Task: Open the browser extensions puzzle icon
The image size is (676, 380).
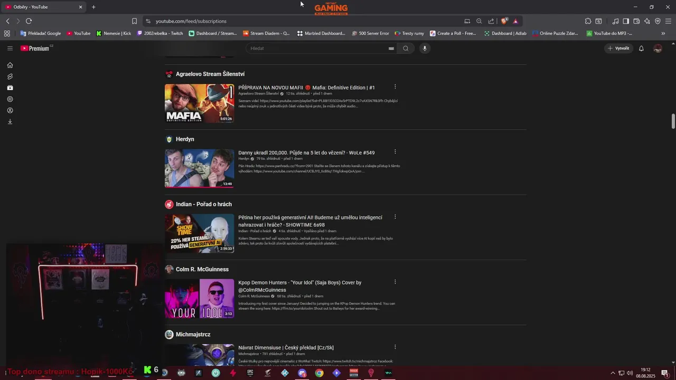Action: [x=588, y=21]
